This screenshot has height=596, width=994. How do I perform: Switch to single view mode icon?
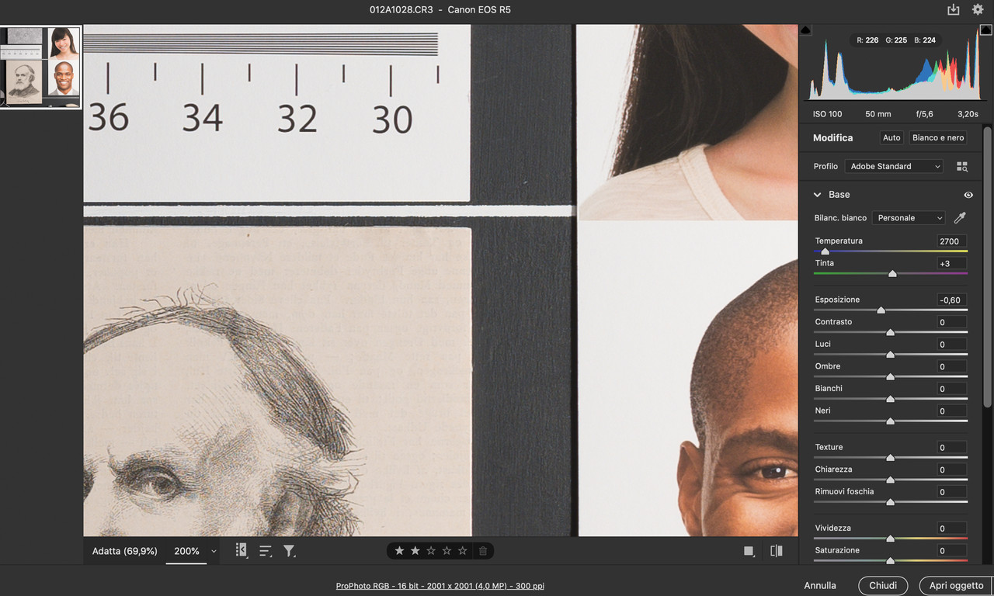(749, 551)
